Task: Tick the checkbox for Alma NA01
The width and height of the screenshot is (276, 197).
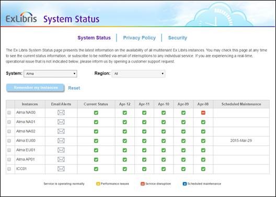Action: (9, 122)
